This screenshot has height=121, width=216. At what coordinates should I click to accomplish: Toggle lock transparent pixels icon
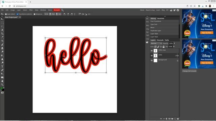click(156, 47)
